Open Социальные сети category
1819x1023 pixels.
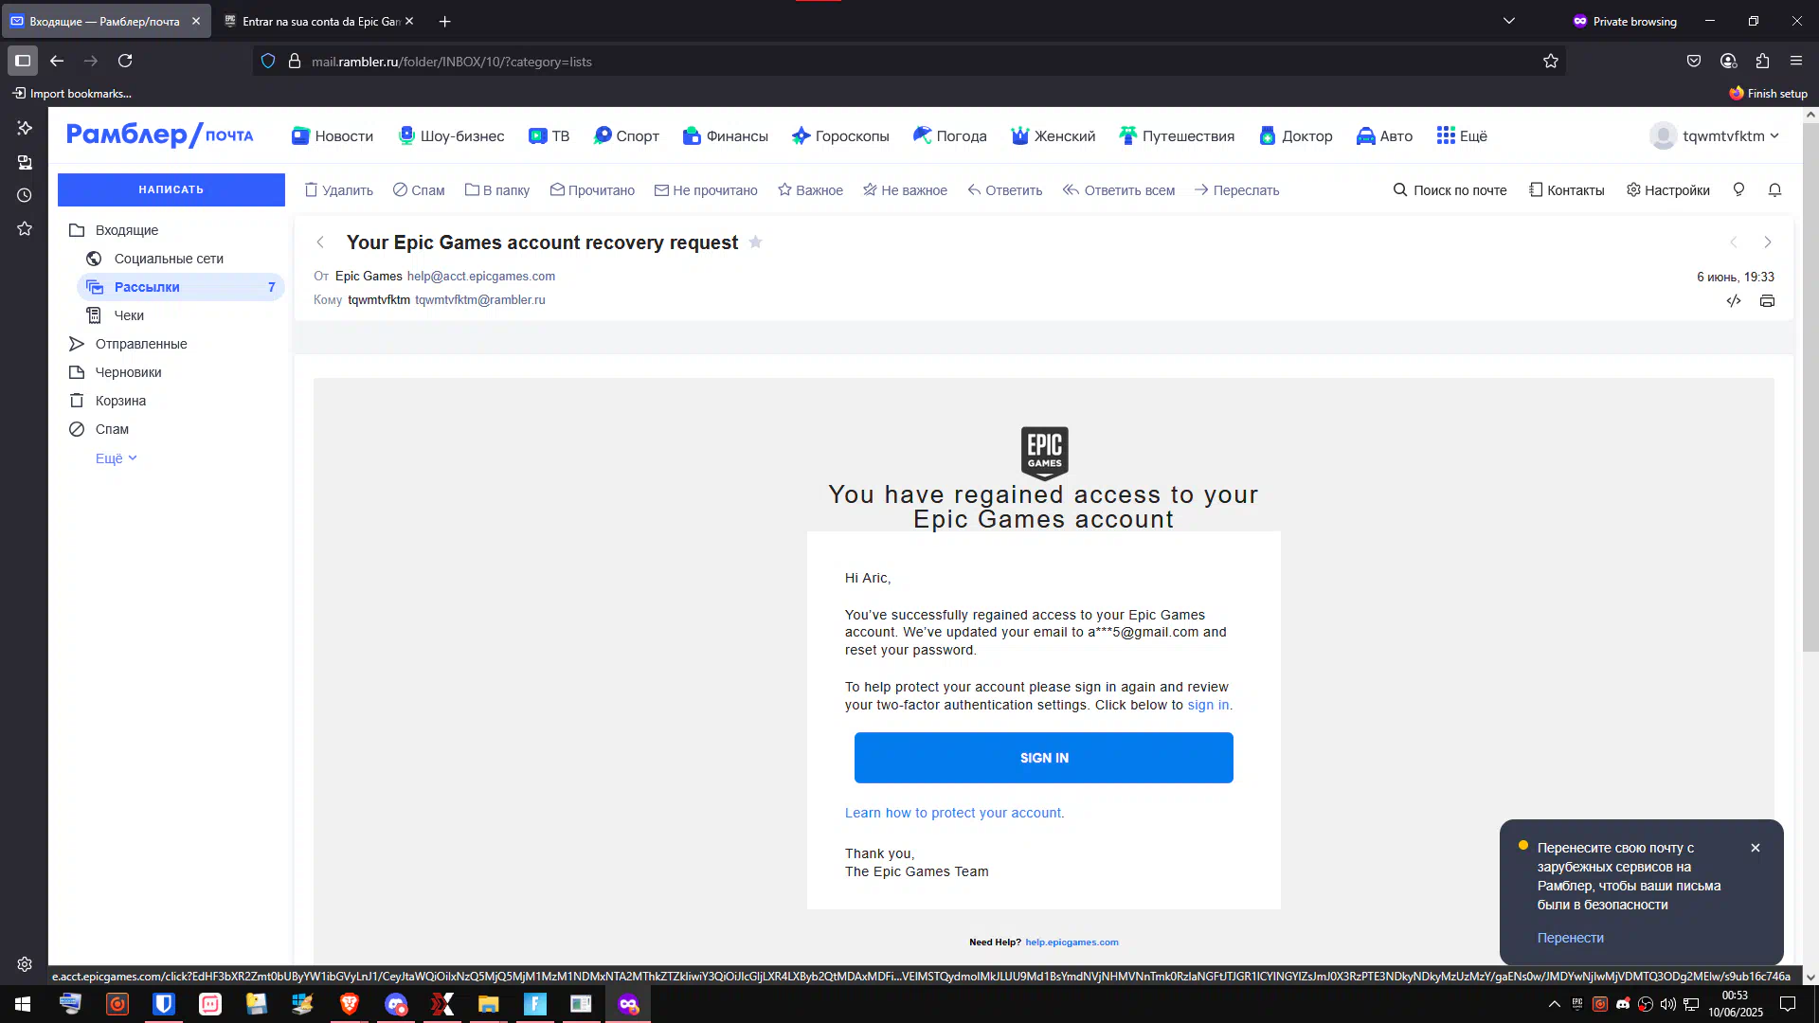coord(168,259)
